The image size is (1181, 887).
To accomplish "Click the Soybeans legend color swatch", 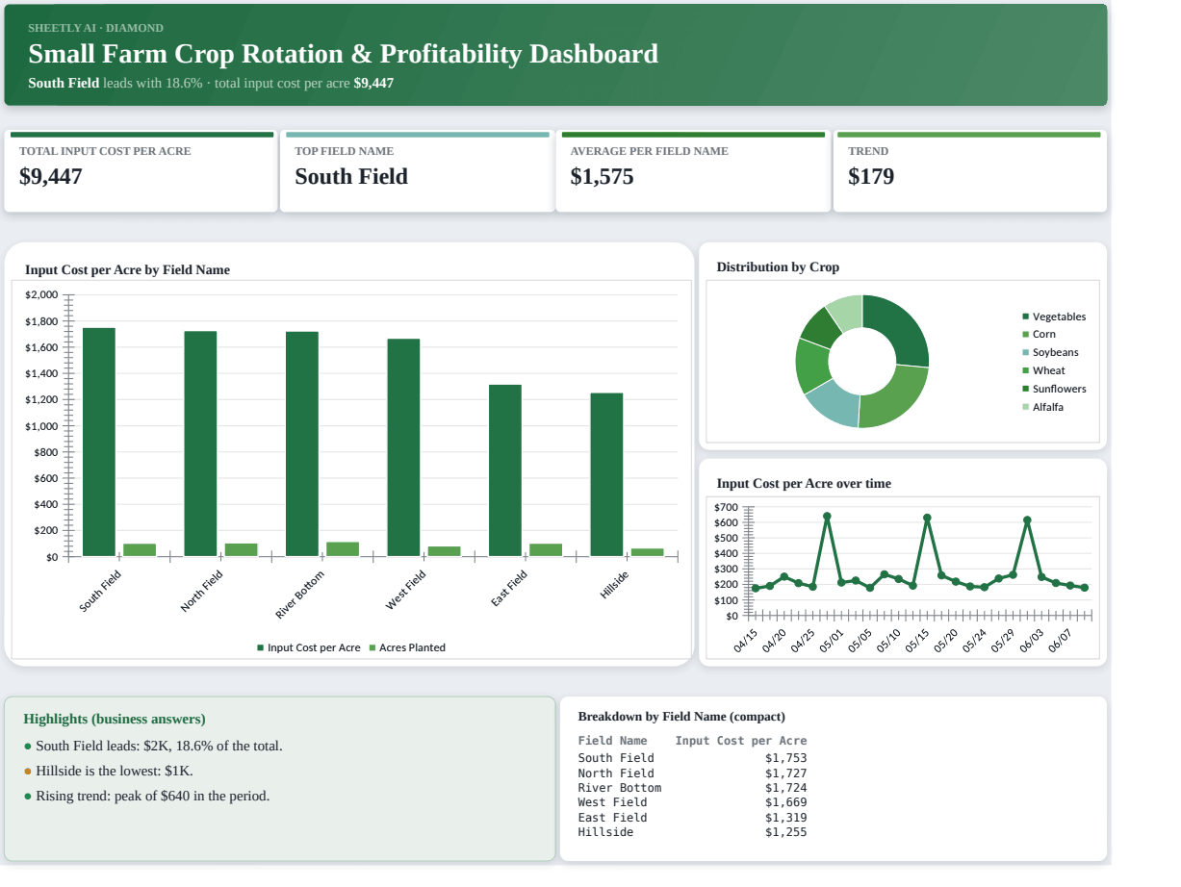I will [x=1026, y=353].
